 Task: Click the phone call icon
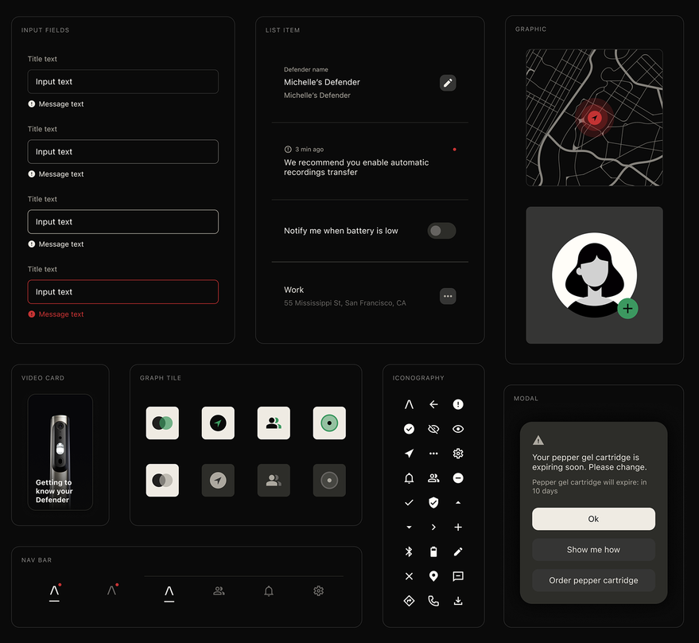(433, 601)
